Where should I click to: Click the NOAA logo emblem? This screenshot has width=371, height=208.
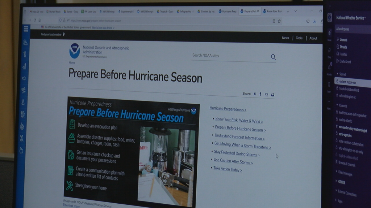click(75, 51)
